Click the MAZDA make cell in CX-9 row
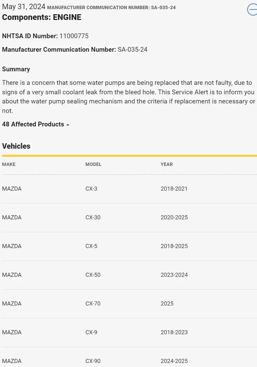 click(12, 332)
